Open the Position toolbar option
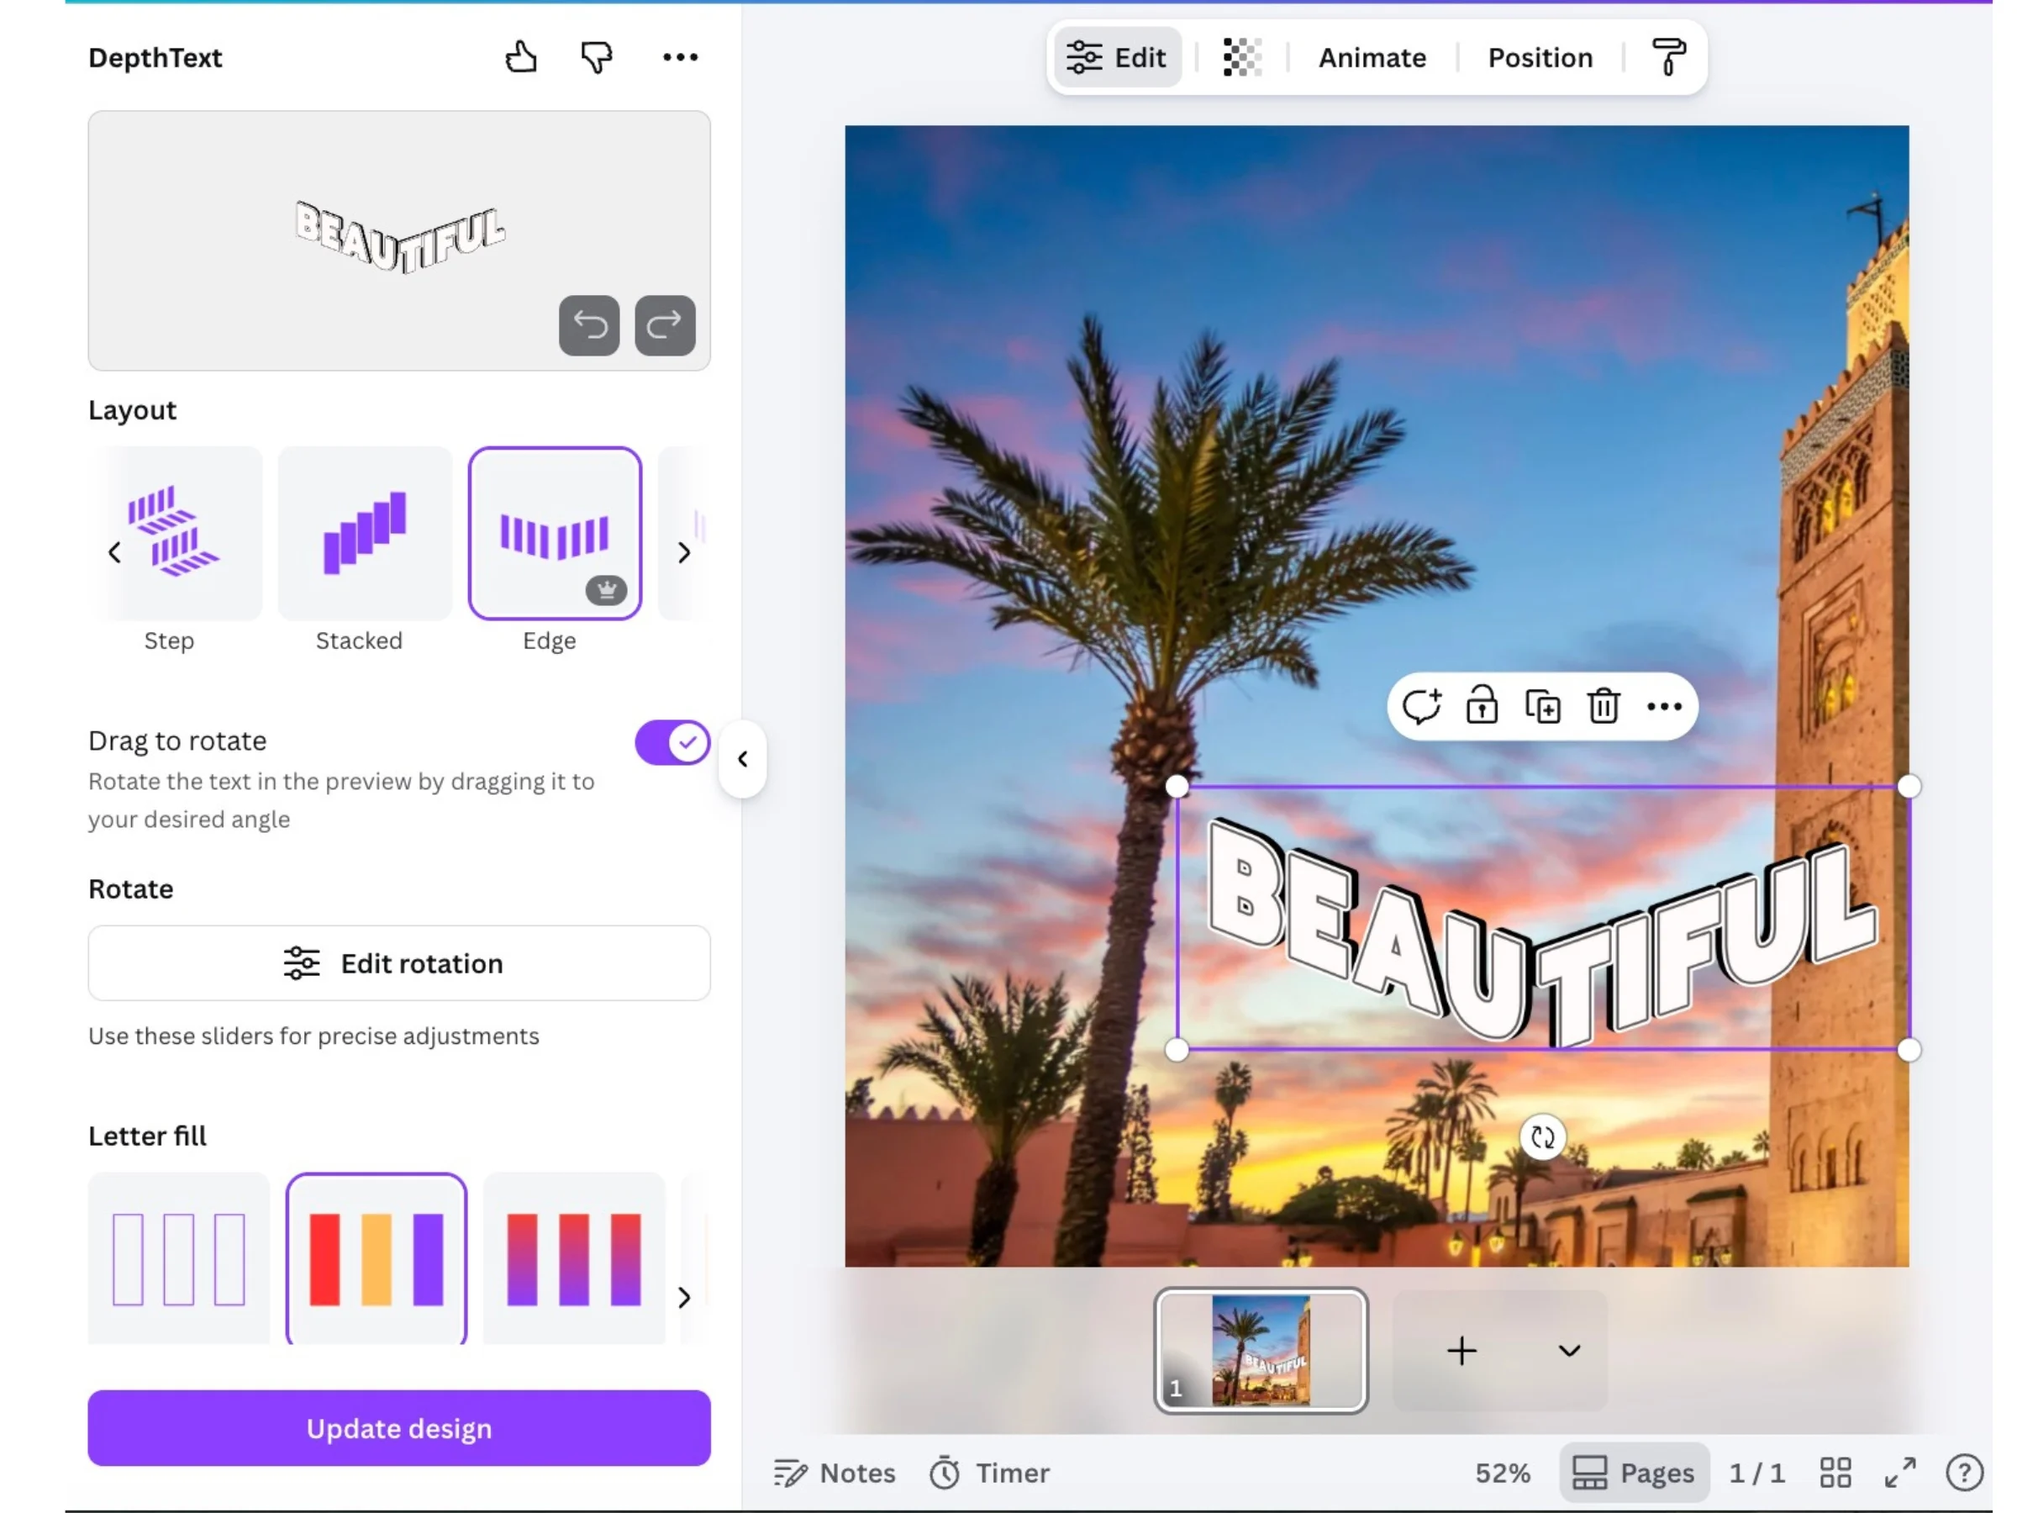 coord(1539,57)
